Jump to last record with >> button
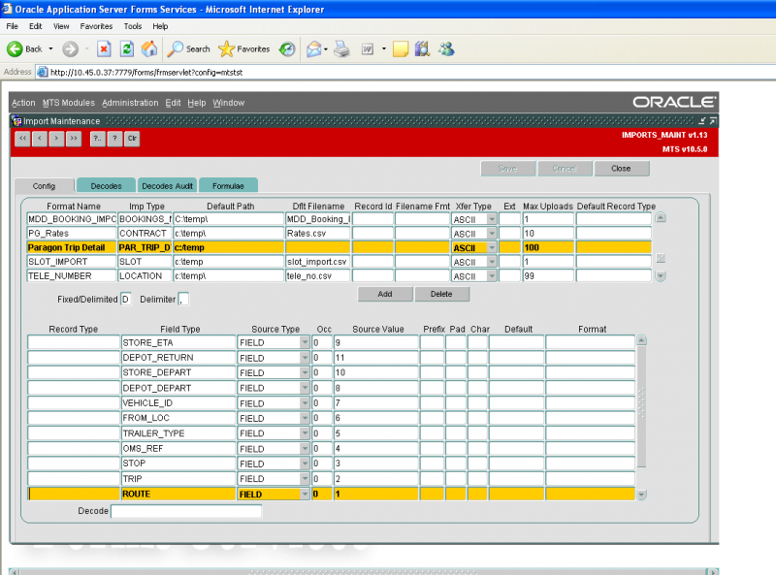The image size is (776, 575). coord(74,139)
